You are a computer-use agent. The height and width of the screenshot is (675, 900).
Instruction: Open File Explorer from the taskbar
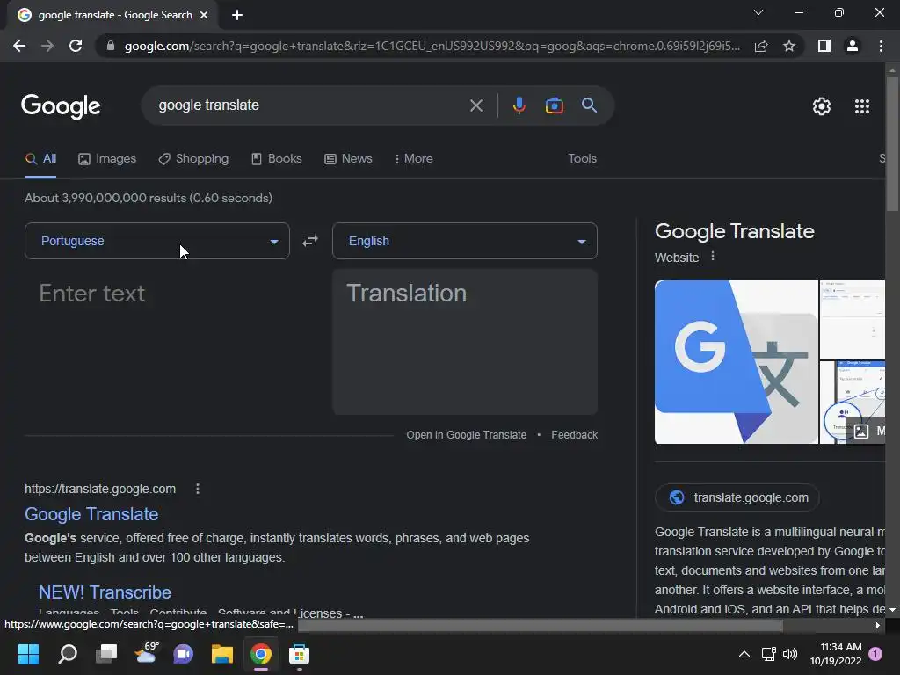coord(222,654)
